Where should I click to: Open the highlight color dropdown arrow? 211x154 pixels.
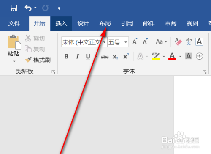pyautogui.click(x=164, y=56)
